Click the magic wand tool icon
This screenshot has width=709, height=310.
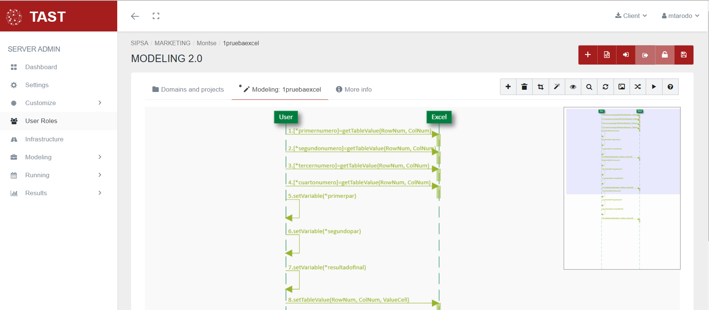tap(557, 87)
